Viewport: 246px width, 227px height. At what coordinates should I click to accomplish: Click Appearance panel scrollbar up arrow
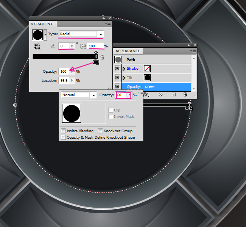coord(194,58)
